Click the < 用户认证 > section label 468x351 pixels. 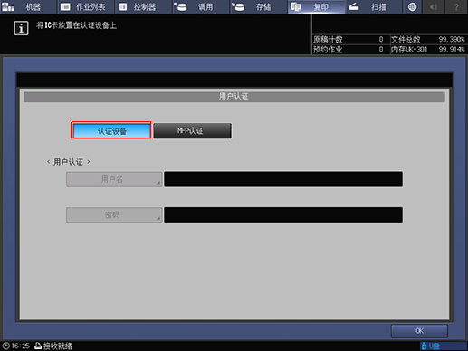[69, 162]
